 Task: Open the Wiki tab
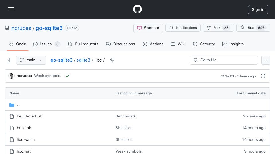178,44
